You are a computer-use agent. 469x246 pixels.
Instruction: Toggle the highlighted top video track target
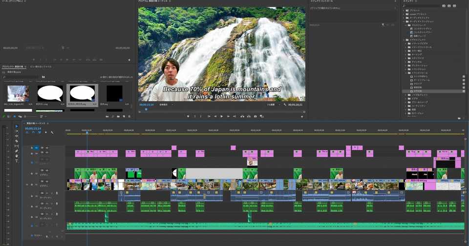pos(37,148)
